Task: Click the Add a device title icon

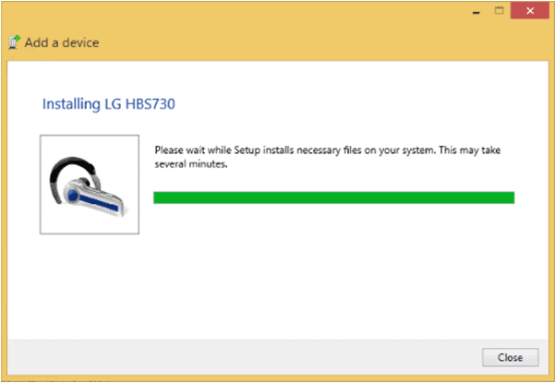Action: [x=14, y=42]
